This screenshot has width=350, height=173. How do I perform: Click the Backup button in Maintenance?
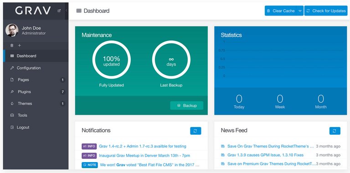point(186,106)
